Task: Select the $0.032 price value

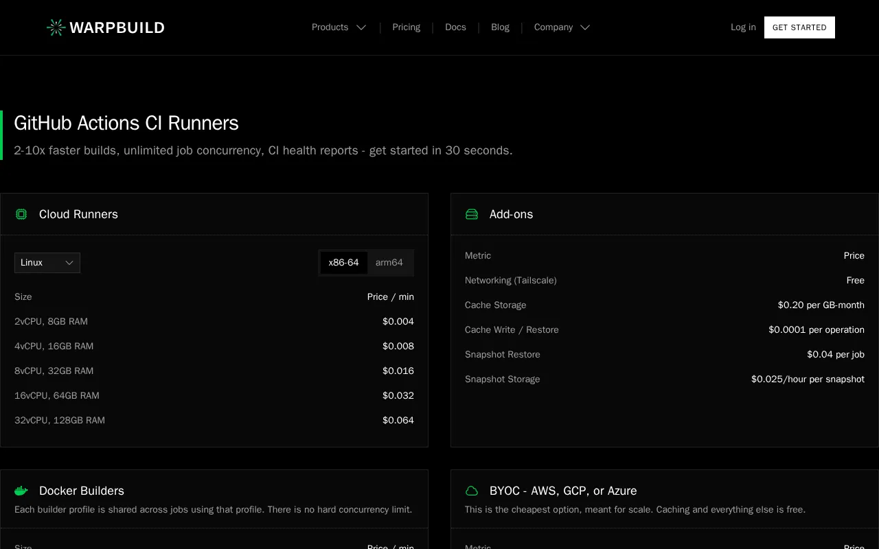Action: tap(398, 396)
